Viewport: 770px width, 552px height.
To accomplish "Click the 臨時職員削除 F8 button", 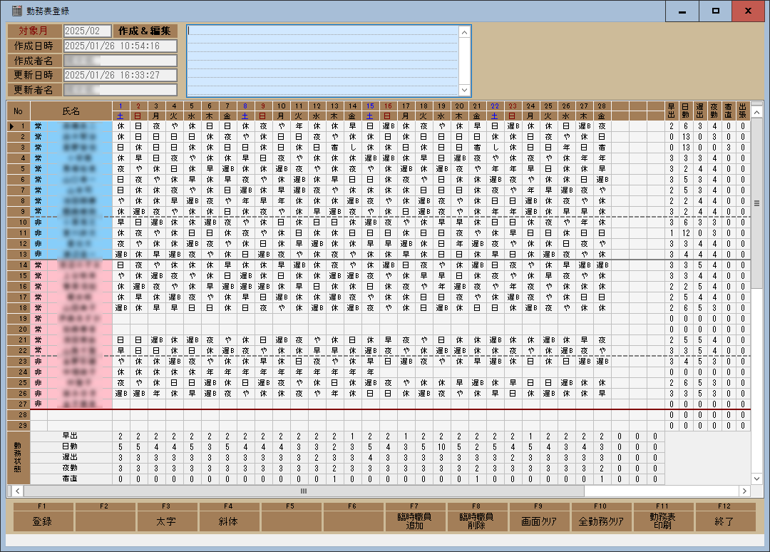I will pyautogui.click(x=477, y=517).
